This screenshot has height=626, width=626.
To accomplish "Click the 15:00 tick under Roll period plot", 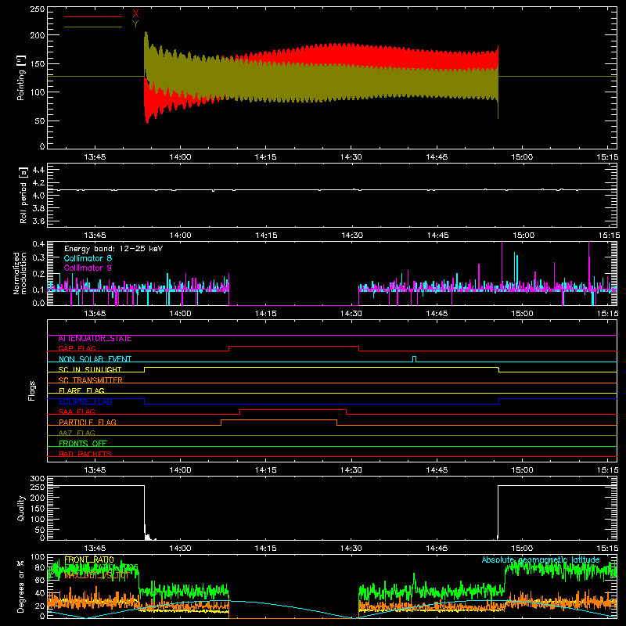I will (523, 236).
